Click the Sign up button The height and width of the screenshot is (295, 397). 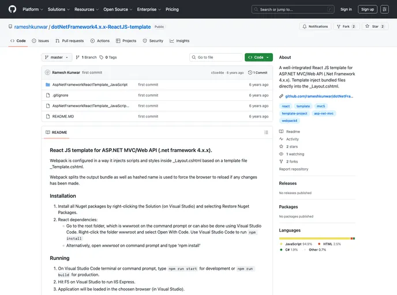[x=367, y=9]
